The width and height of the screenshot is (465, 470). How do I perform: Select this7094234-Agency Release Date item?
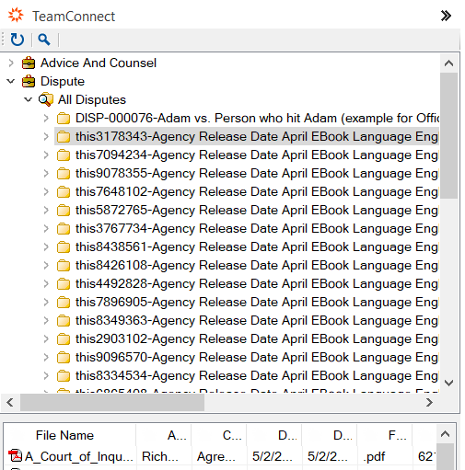click(x=257, y=155)
